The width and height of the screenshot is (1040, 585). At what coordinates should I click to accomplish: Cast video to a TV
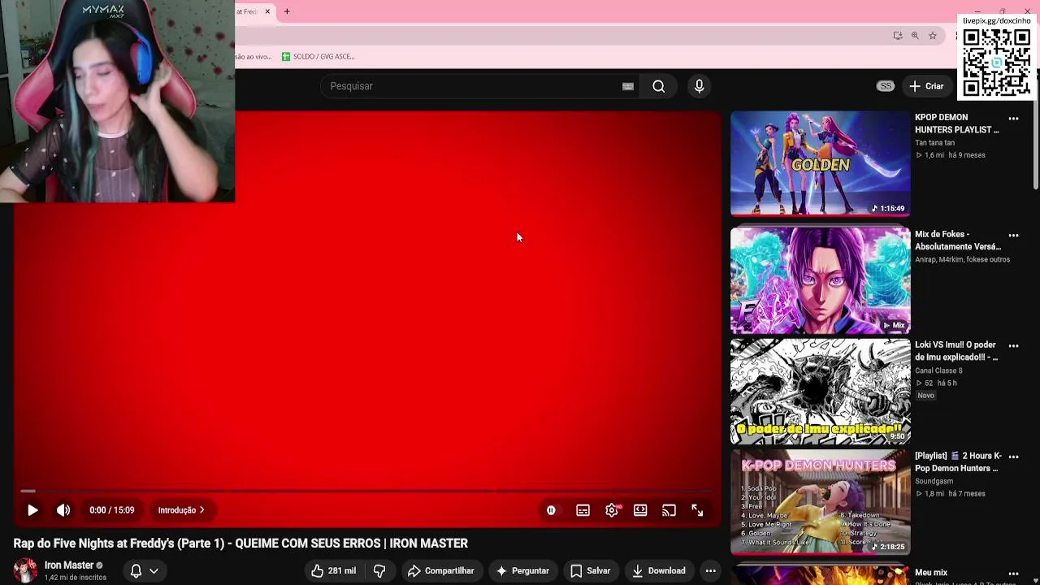coord(669,510)
